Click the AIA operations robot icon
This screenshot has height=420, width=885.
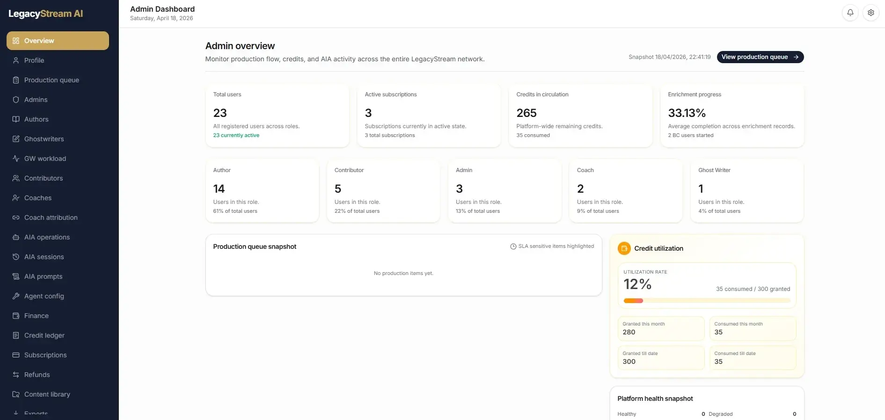[16, 237]
